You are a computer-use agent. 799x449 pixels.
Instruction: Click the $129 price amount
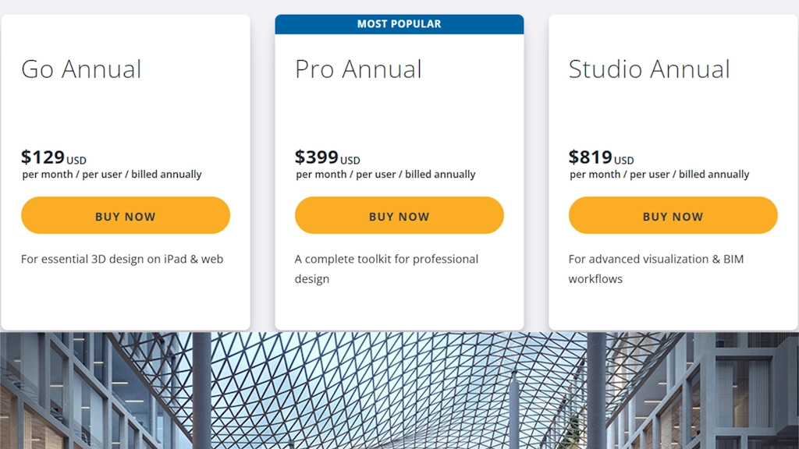(x=43, y=157)
